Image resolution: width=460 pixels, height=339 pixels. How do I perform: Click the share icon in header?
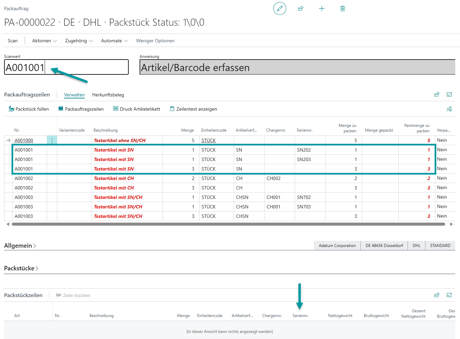point(300,8)
